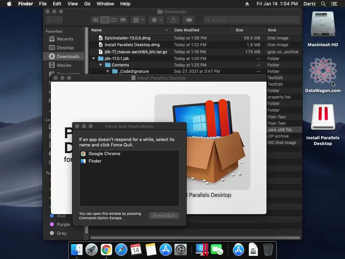Go forward in the Downloads window
The width and height of the screenshot is (345, 259).
coord(59,20)
